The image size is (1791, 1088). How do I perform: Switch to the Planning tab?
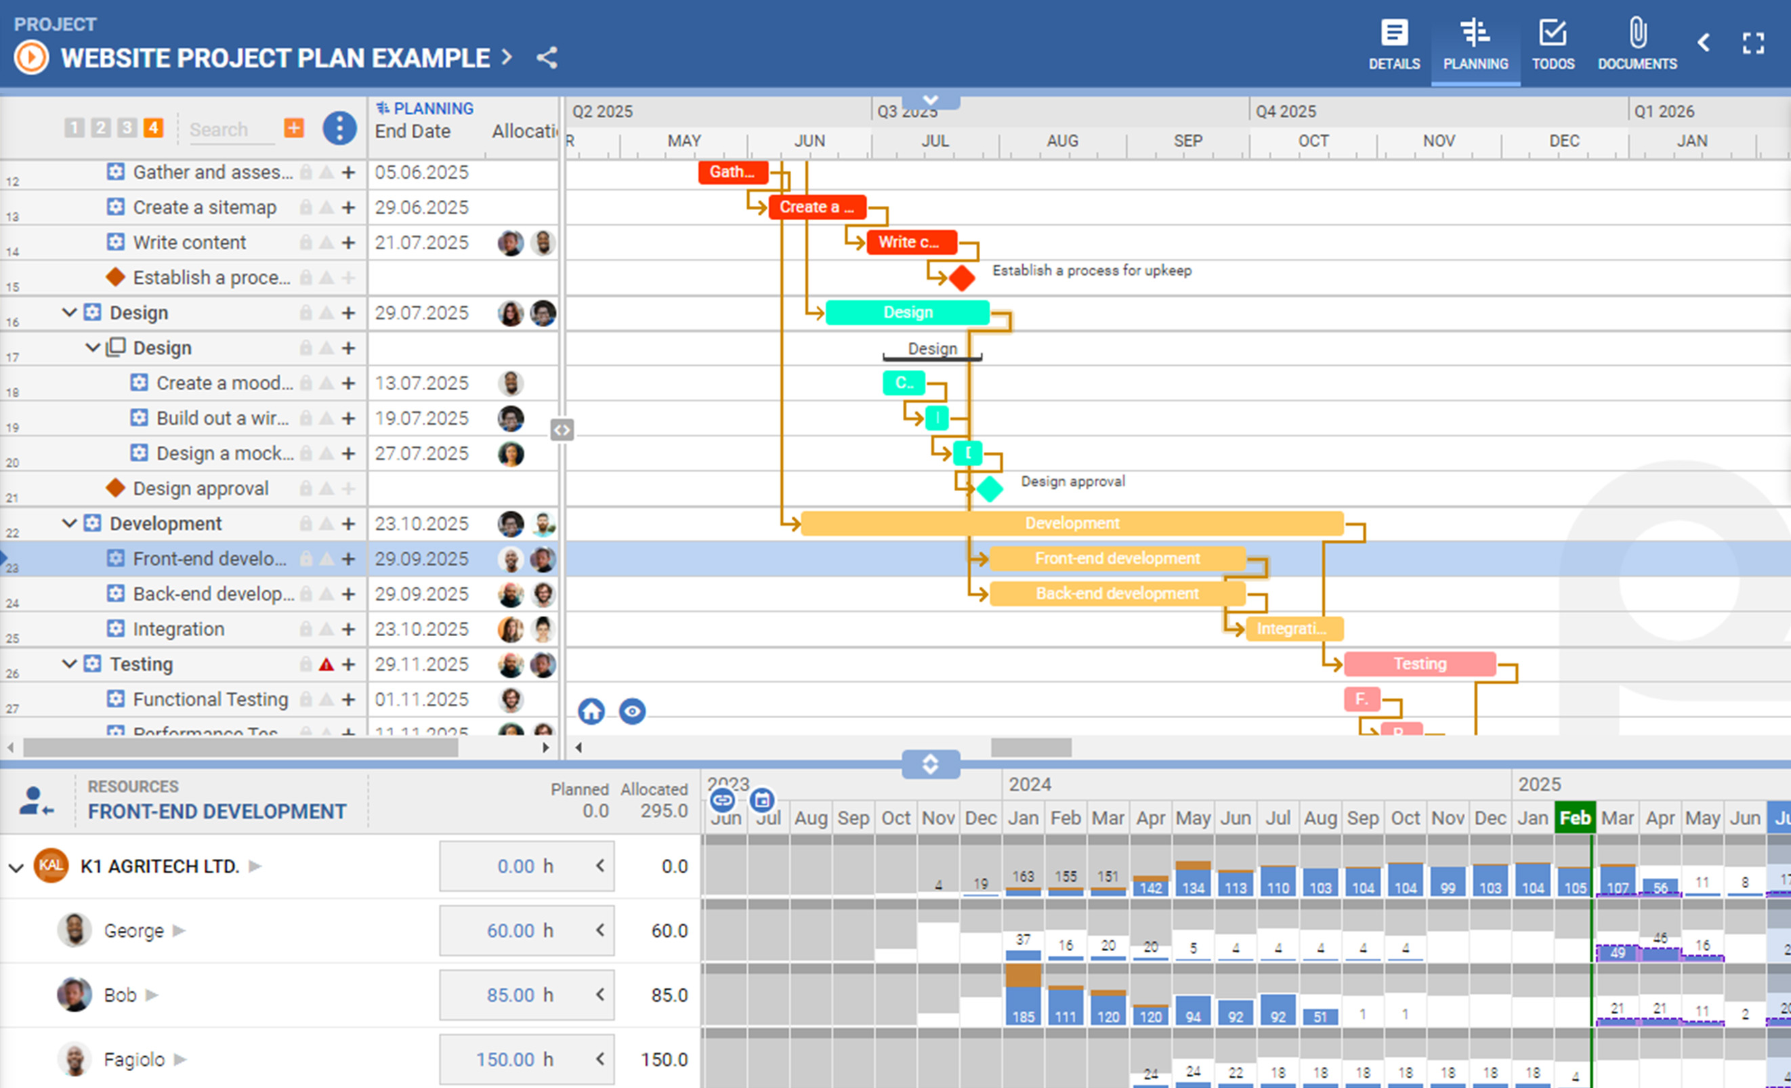(1475, 45)
